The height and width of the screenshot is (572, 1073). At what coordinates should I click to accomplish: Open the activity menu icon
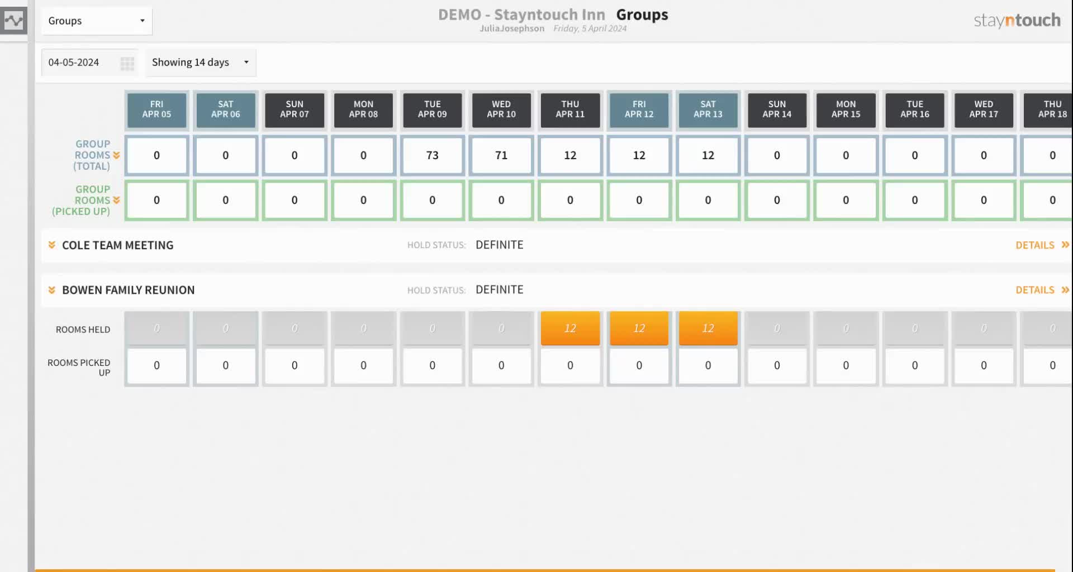[13, 21]
